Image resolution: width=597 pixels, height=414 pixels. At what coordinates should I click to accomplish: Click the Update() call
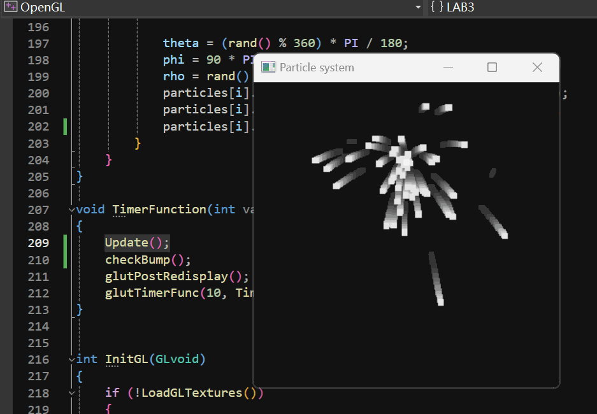click(137, 243)
